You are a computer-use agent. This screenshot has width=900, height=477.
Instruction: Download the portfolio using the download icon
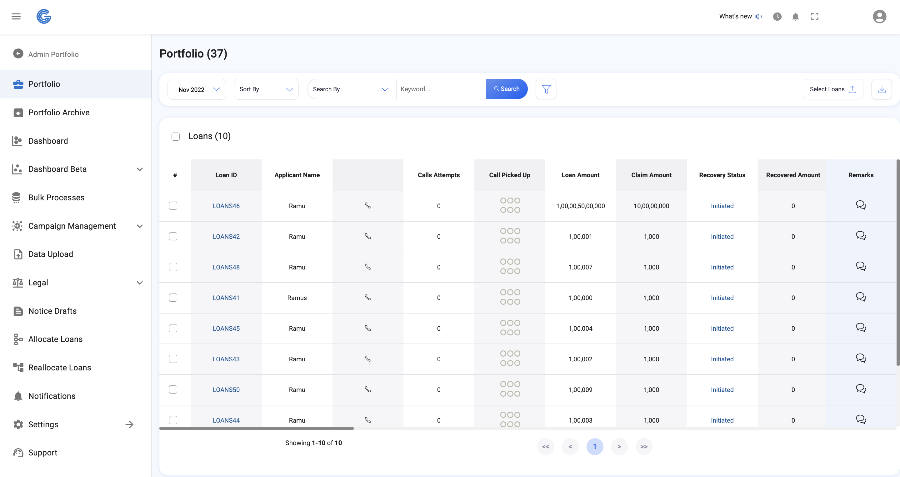[x=882, y=89]
